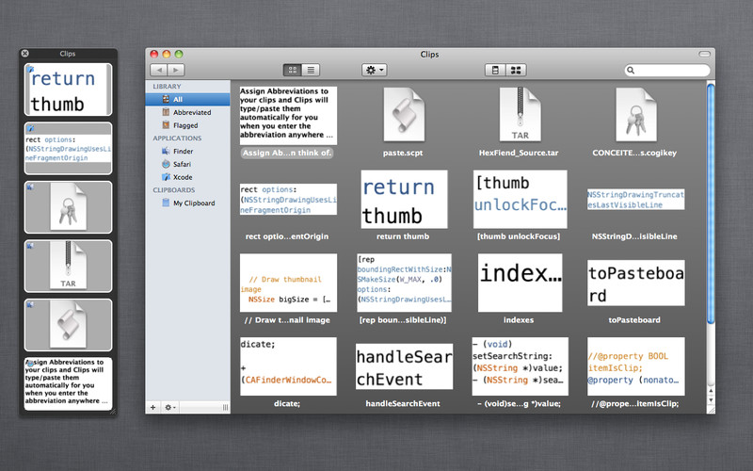Select the [thumb unlockFocus] clip thumbnail

pos(521,199)
